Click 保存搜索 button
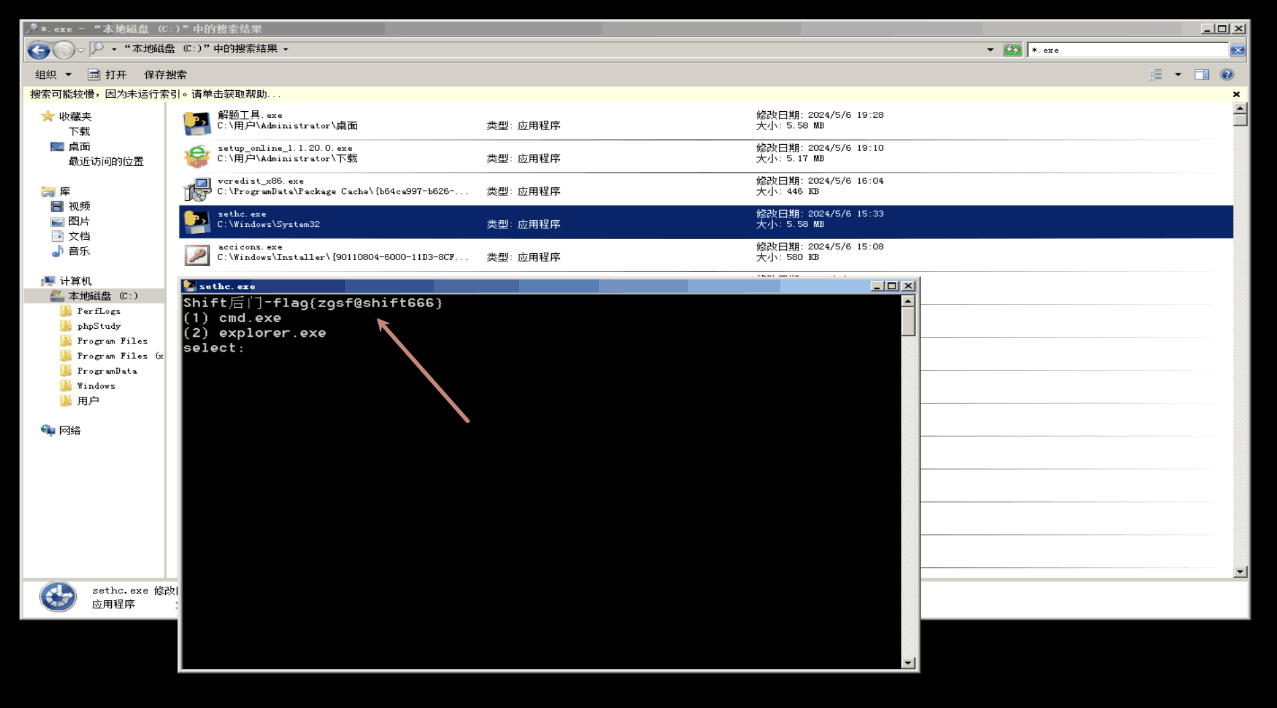This screenshot has width=1277, height=708. (165, 75)
